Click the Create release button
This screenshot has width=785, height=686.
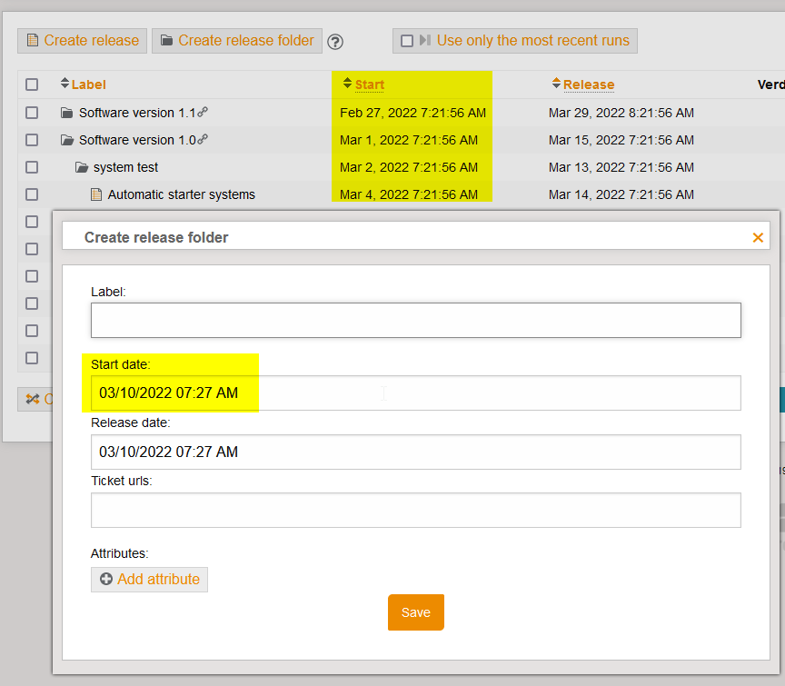point(83,41)
